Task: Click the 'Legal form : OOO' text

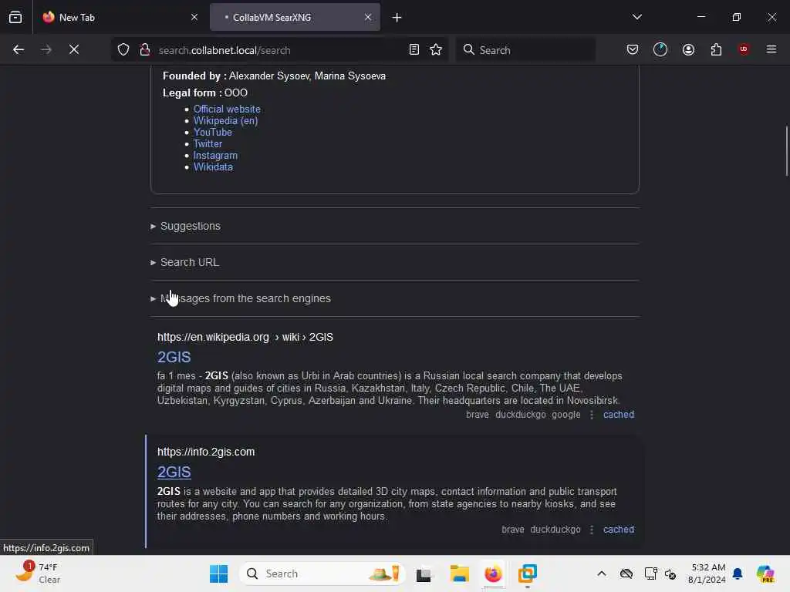Action: (205, 92)
